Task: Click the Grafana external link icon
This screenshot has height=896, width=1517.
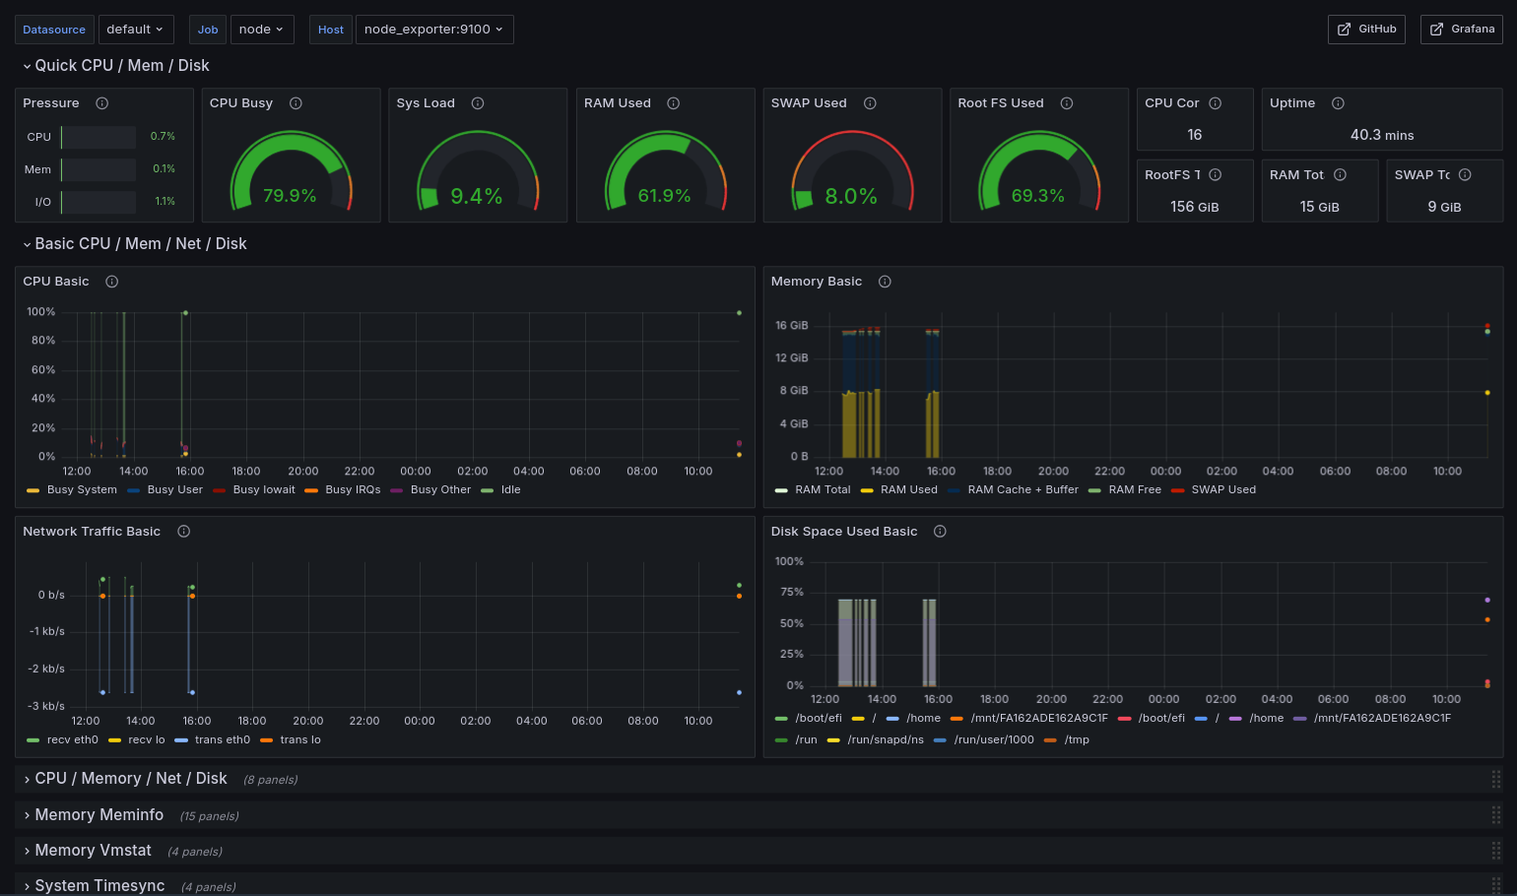Action: [1436, 30]
